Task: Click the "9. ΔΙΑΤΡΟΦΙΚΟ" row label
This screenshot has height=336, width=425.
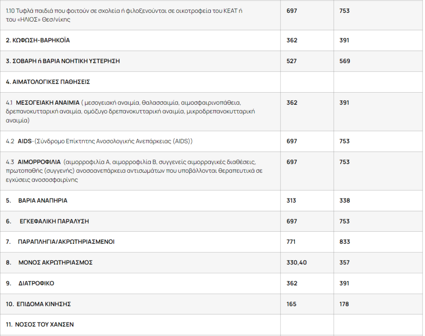Action: pyautogui.click(x=30, y=283)
